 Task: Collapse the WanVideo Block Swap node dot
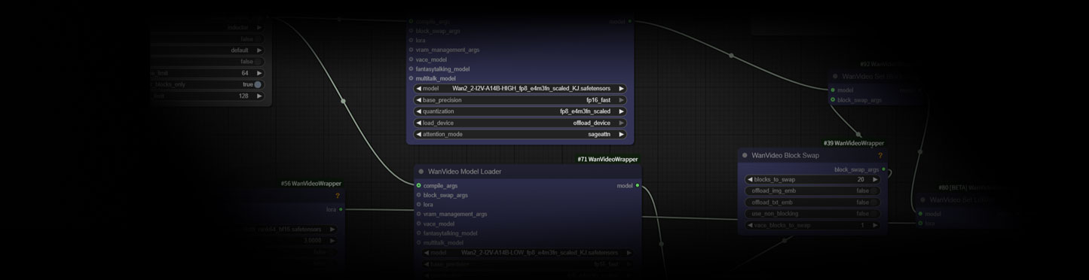(x=745, y=156)
